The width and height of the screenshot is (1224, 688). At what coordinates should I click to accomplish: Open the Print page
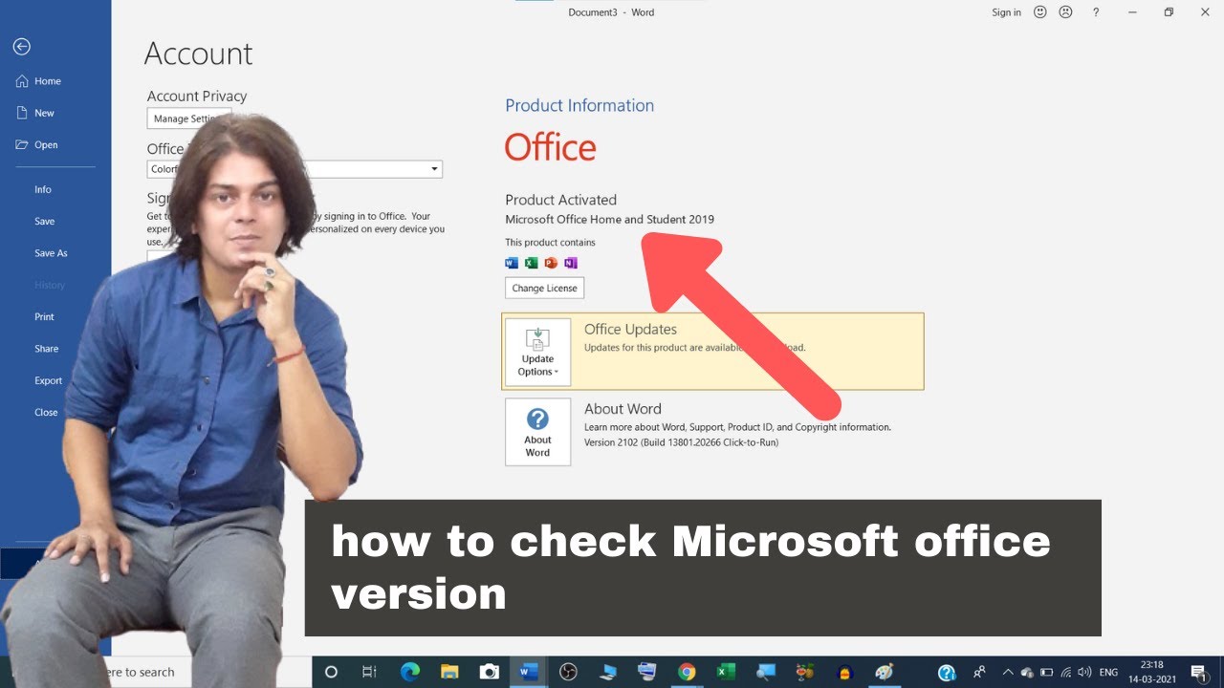coord(44,316)
